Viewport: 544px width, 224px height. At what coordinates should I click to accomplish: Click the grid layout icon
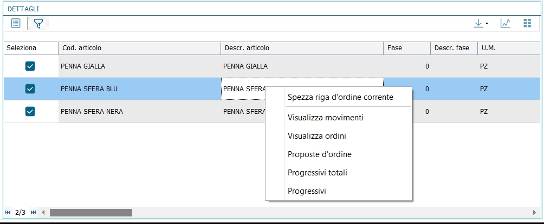527,23
